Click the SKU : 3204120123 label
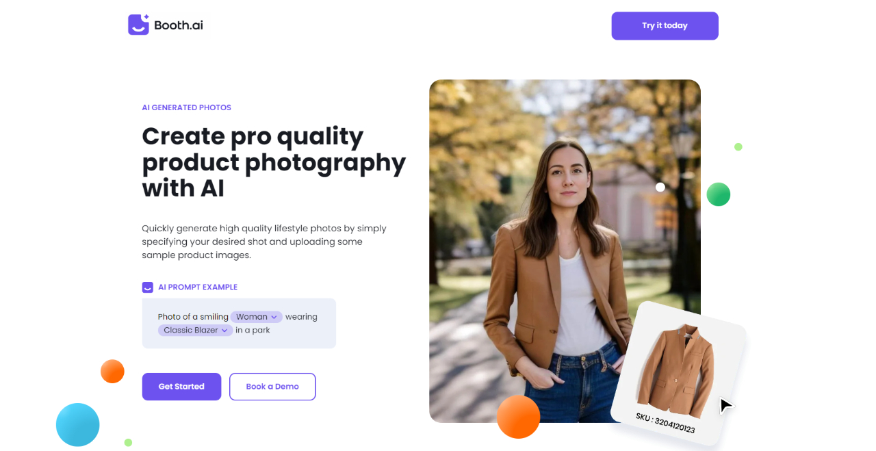Viewport: 876px width, 451px height. (665, 424)
